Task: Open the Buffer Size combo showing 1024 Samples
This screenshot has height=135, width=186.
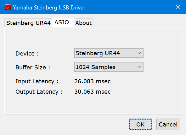Action: (x=109, y=67)
